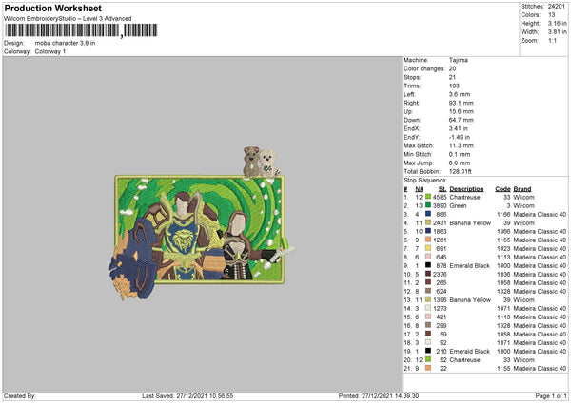
Task: Select the Green swatch in stop row 2
Action: point(428,206)
